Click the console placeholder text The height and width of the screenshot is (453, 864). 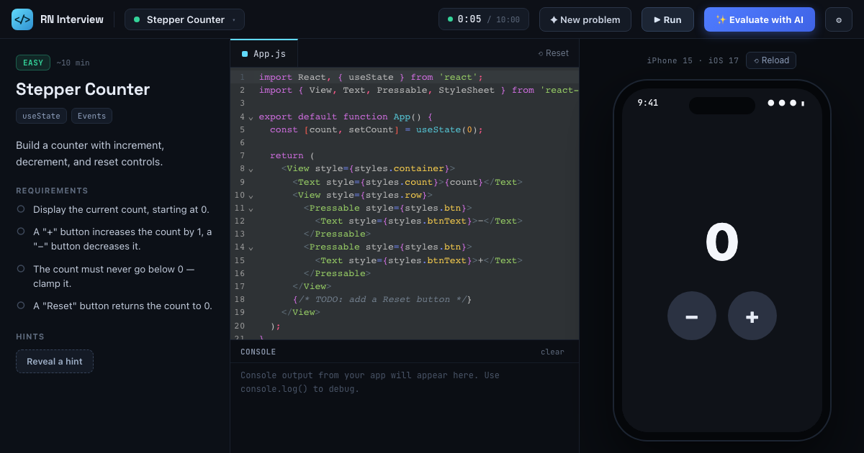pyautogui.click(x=370, y=382)
